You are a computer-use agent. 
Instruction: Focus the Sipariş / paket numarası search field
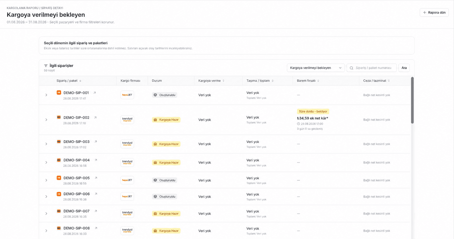[372, 68]
